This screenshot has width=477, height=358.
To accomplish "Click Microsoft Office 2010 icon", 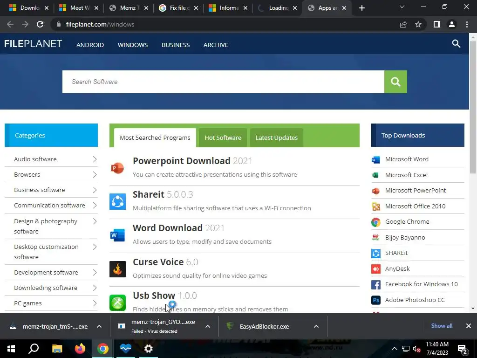I will pos(376,207).
